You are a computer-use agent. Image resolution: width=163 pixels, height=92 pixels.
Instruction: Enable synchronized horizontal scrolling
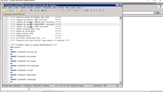(59, 10)
